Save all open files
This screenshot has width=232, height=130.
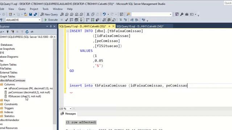[x=36, y=14]
